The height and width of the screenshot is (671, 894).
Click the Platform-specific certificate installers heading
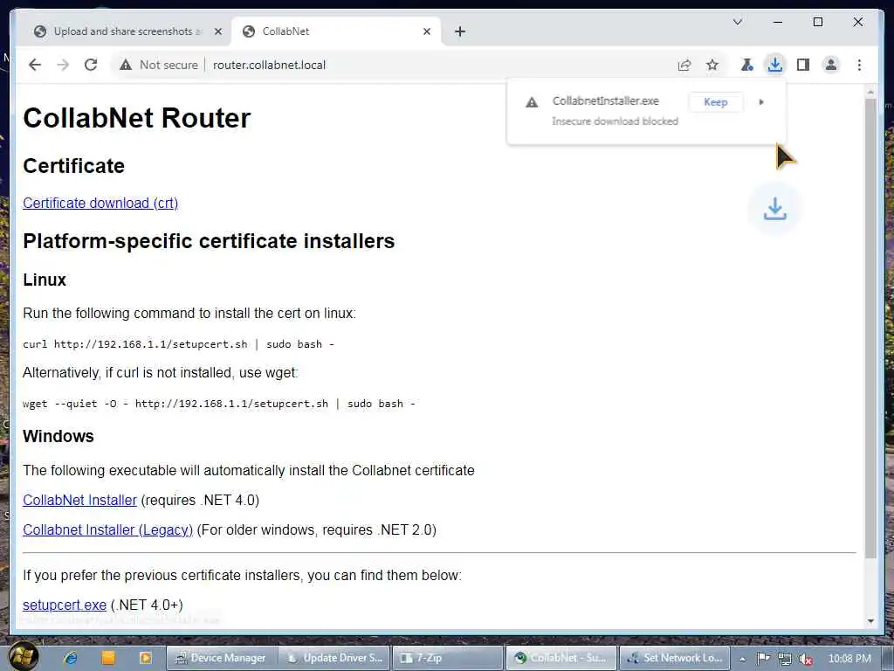209,241
